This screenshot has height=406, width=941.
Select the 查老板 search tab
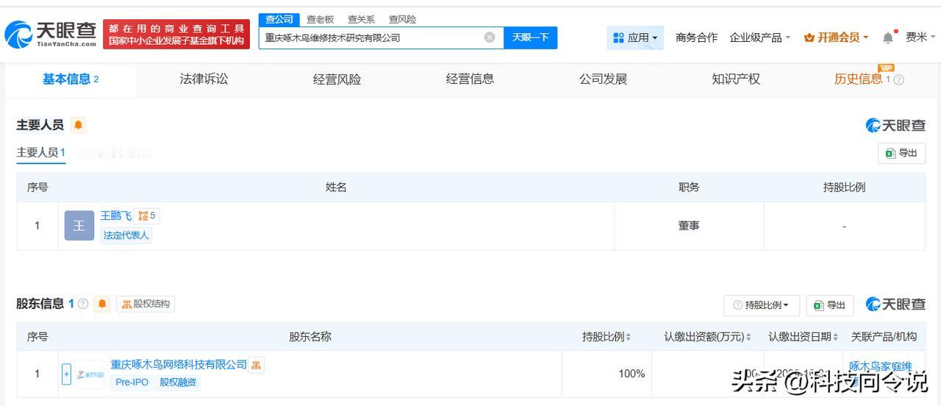(320, 19)
